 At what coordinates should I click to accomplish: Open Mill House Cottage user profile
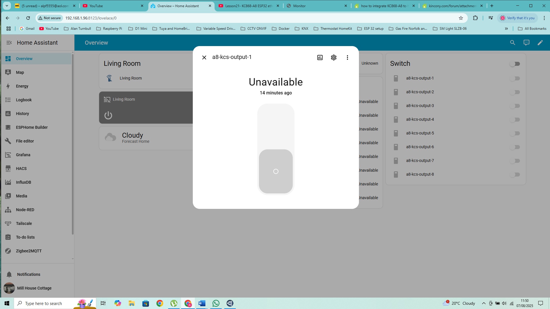[34, 288]
